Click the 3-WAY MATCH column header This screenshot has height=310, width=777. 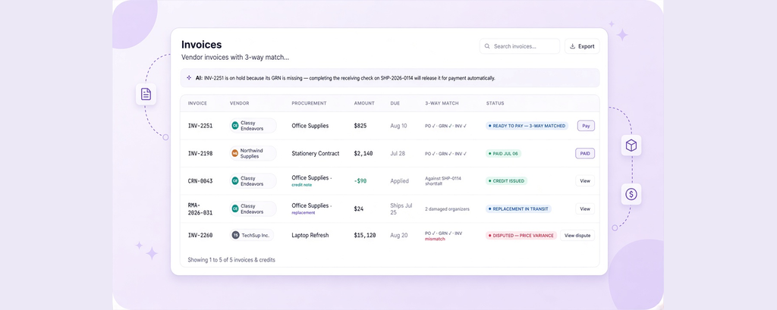(442, 104)
